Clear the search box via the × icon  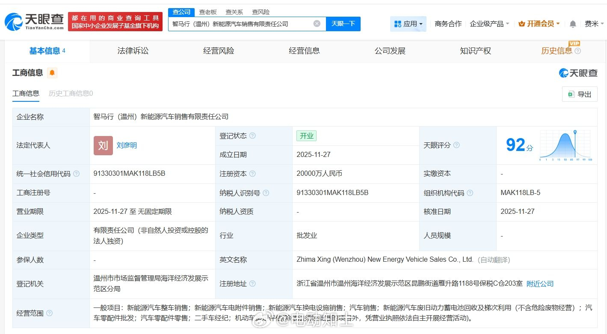(x=317, y=24)
